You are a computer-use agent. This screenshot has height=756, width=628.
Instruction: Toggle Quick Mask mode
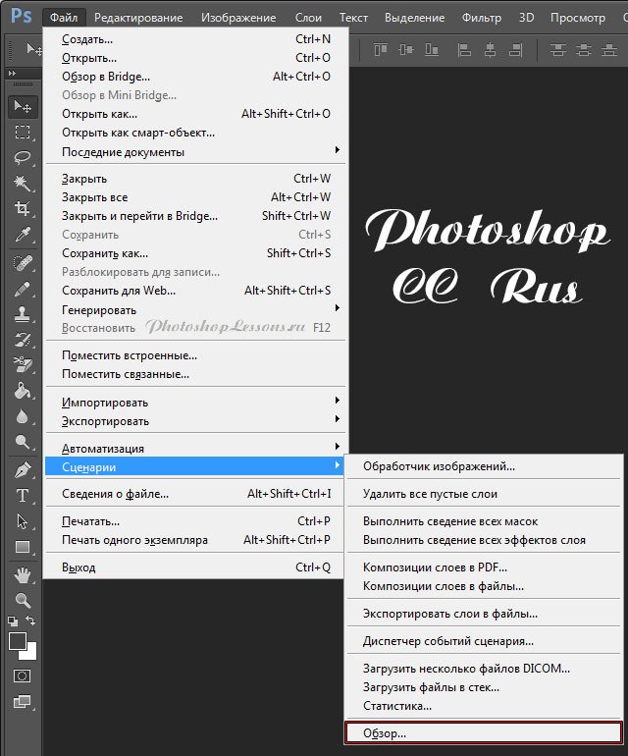tap(23, 675)
